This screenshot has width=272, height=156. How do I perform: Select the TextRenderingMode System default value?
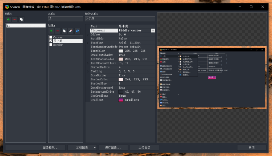pyautogui.click(x=129, y=47)
